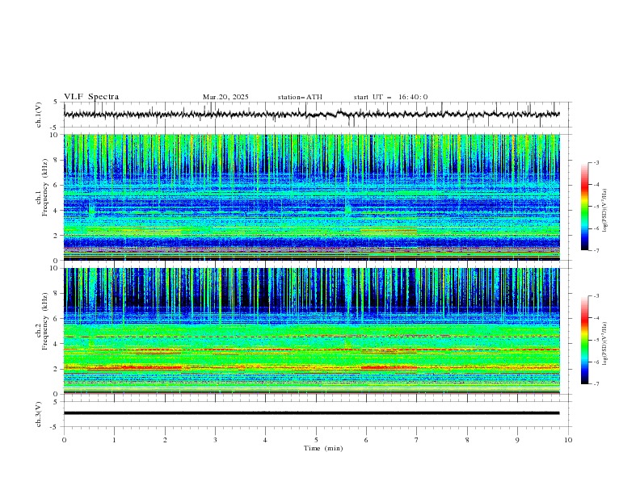
Task: Click the "ch.1(V)" waveform axis label
Action: tap(39, 115)
